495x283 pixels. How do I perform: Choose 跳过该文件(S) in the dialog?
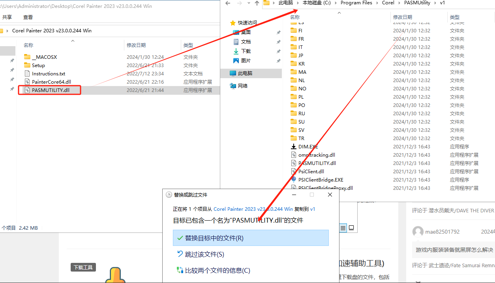pos(204,255)
